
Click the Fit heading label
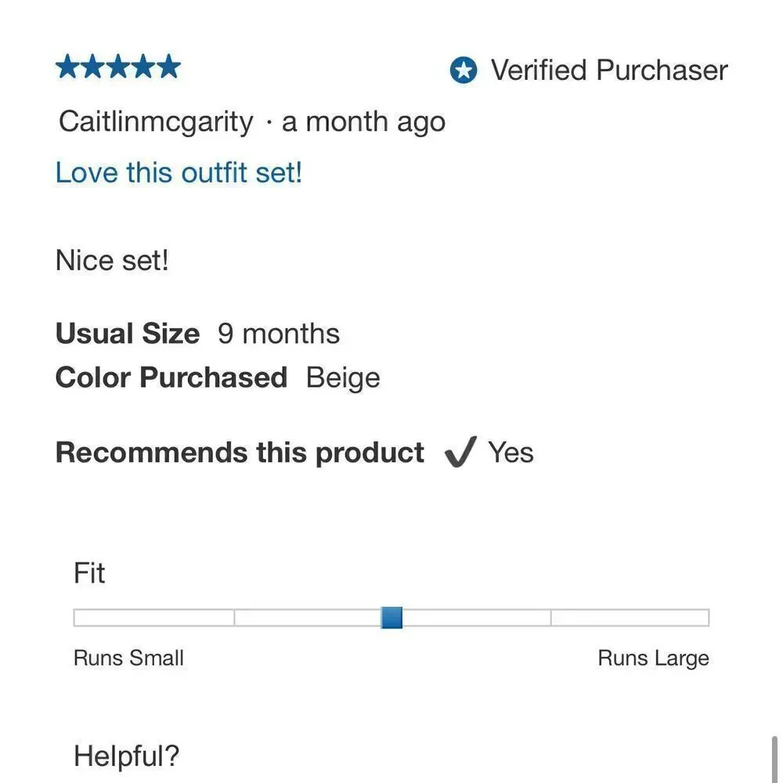(x=89, y=573)
